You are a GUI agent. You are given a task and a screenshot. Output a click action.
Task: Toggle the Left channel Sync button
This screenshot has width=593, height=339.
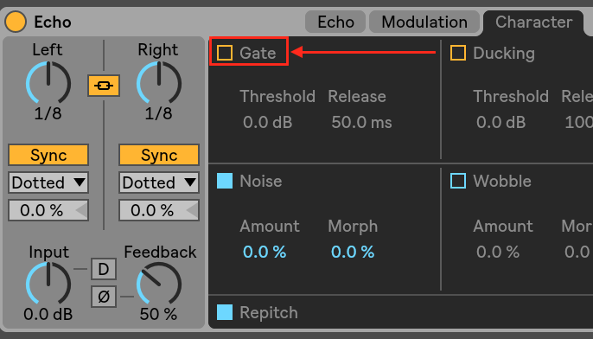click(48, 155)
